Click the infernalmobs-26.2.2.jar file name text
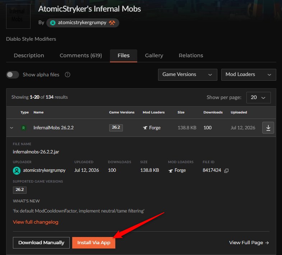 (x=36, y=152)
